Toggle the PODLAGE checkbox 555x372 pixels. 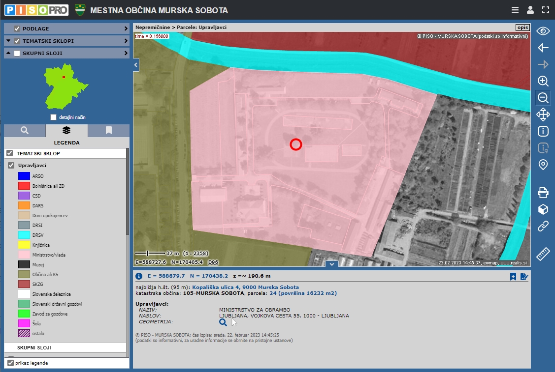(x=17, y=29)
